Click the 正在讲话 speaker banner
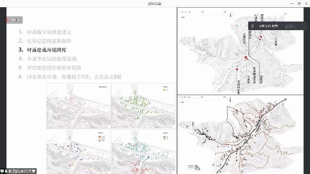The width and height of the screenshot is (310, 174). (x=276, y=26)
